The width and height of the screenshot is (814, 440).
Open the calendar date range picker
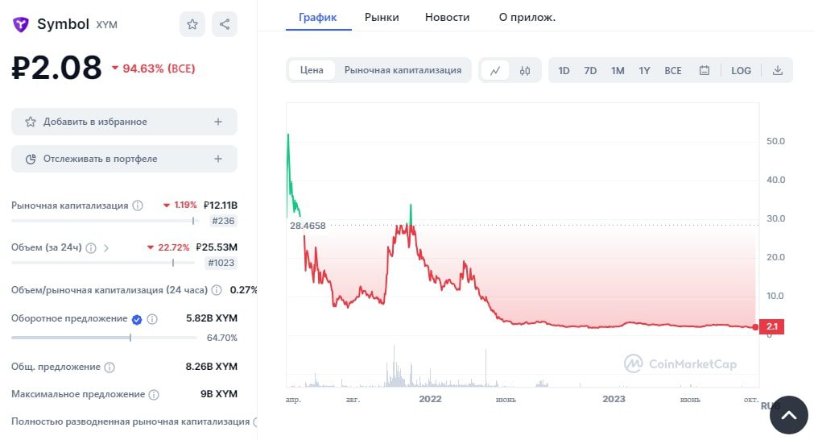point(705,70)
